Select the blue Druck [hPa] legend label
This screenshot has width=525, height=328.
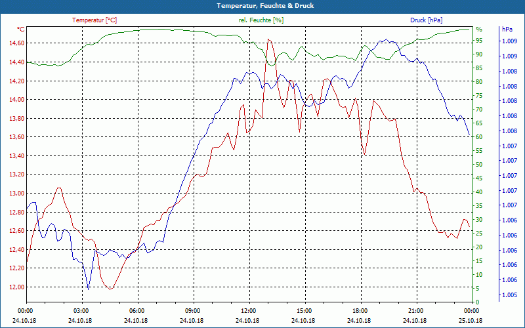click(x=426, y=20)
